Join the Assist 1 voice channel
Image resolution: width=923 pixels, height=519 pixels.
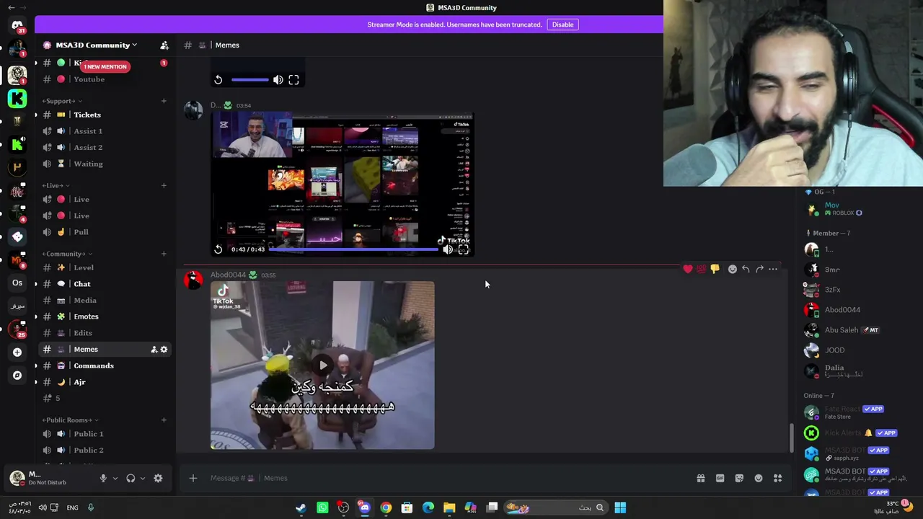coord(105,131)
